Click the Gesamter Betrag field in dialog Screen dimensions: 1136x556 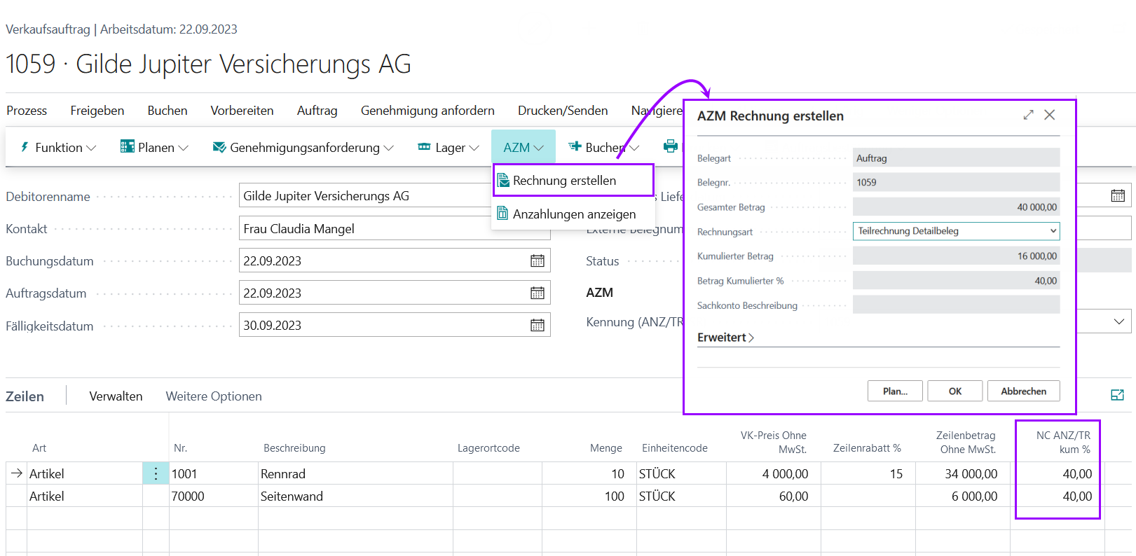coord(956,207)
